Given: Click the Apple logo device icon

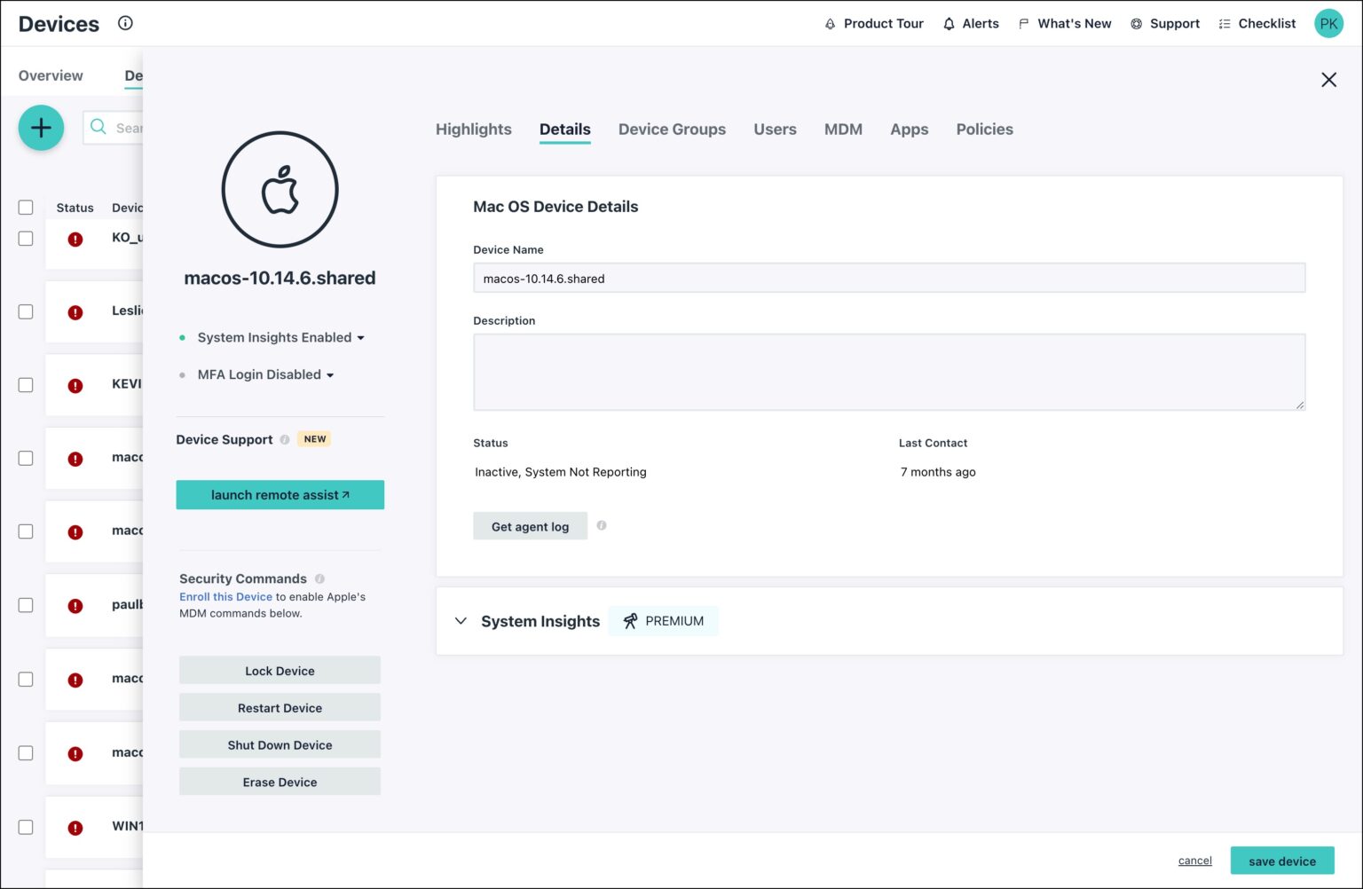Looking at the screenshot, I should tap(280, 190).
